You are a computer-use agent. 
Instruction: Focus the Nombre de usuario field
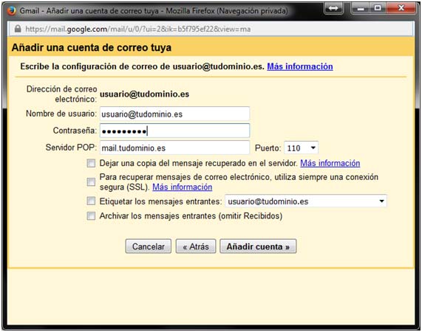[x=174, y=114]
